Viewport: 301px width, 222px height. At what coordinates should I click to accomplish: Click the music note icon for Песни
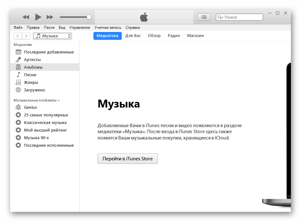(18, 75)
